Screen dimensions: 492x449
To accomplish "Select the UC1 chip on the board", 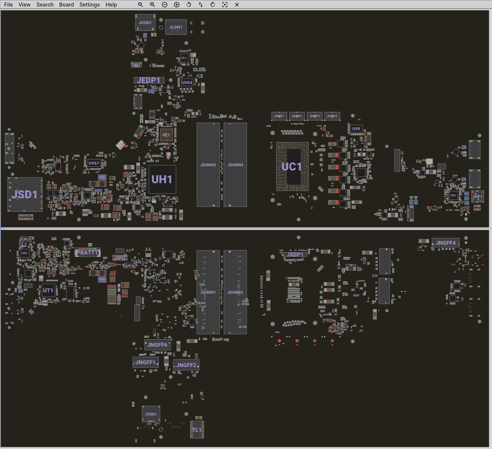I will [x=292, y=167].
